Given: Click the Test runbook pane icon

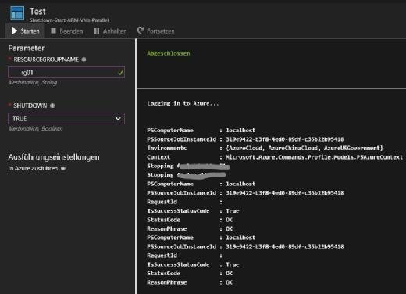Looking at the screenshot, I should click(x=17, y=13).
